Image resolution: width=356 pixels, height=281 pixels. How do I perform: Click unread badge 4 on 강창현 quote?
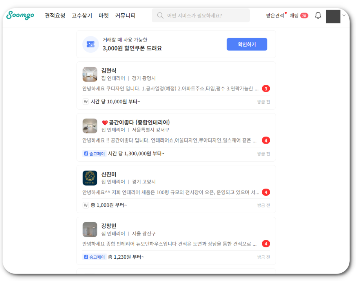coord(266,244)
